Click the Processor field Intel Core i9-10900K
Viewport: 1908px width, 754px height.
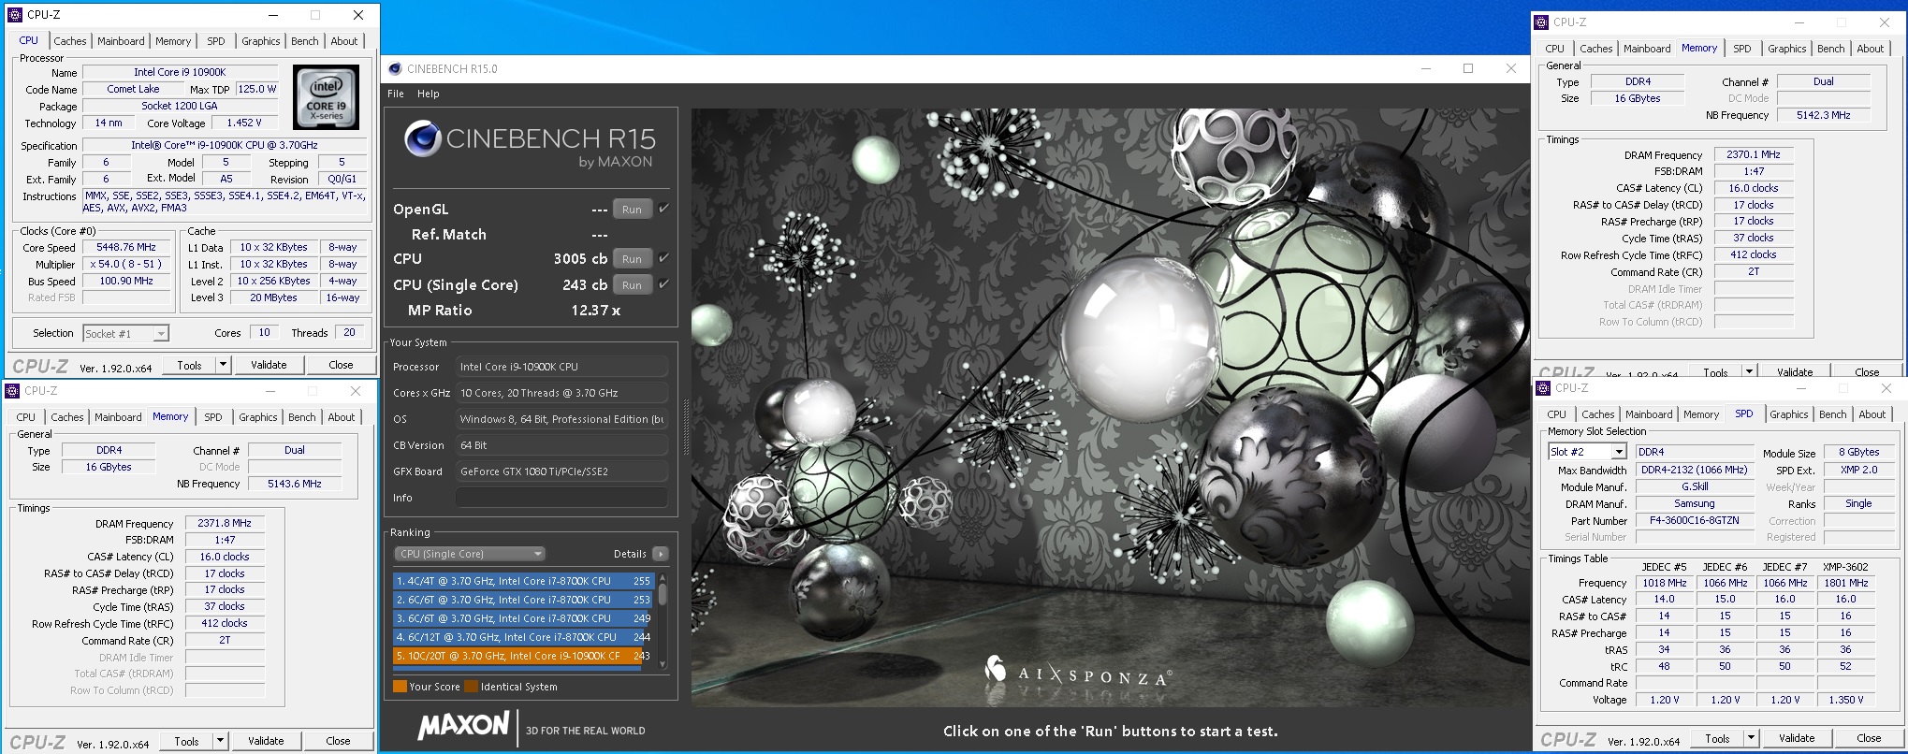coord(562,367)
